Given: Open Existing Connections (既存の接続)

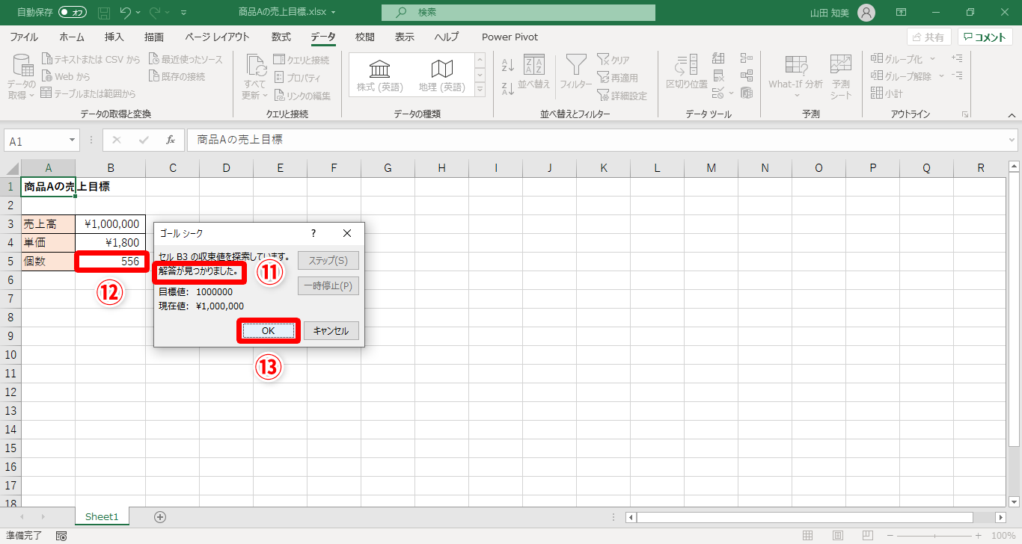Looking at the screenshot, I should click(177, 76).
